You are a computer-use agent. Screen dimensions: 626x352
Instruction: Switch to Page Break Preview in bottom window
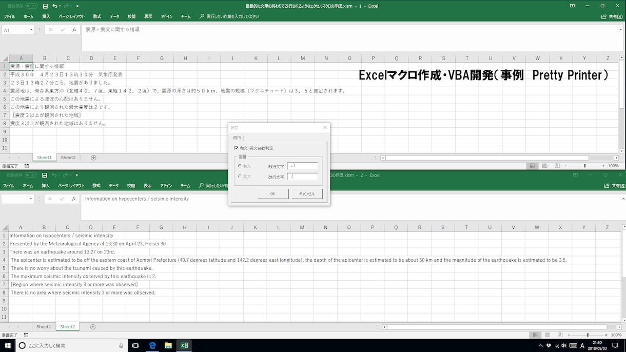click(560, 335)
